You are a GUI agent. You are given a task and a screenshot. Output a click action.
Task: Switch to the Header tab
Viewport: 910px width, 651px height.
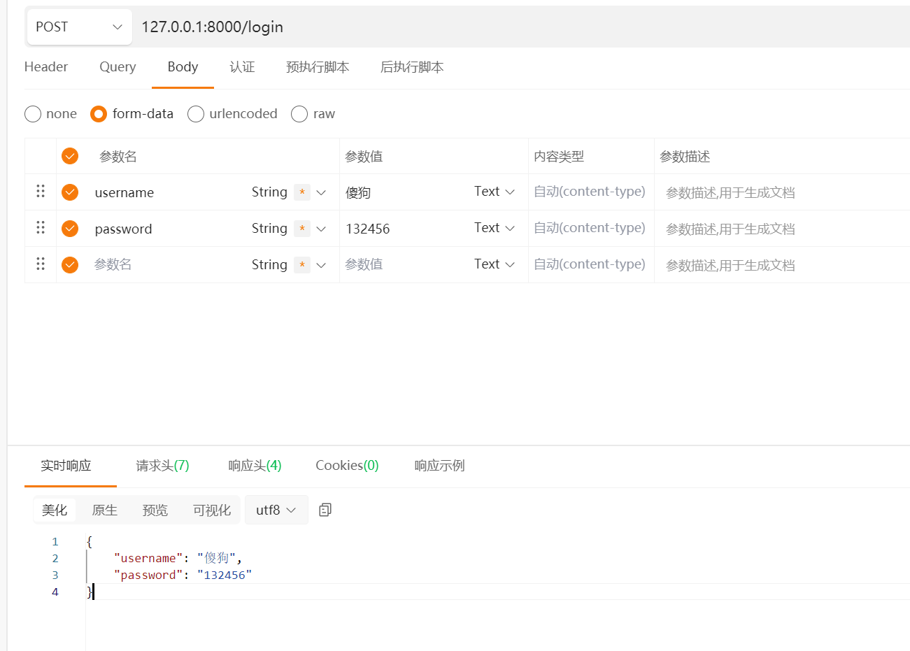tap(46, 67)
